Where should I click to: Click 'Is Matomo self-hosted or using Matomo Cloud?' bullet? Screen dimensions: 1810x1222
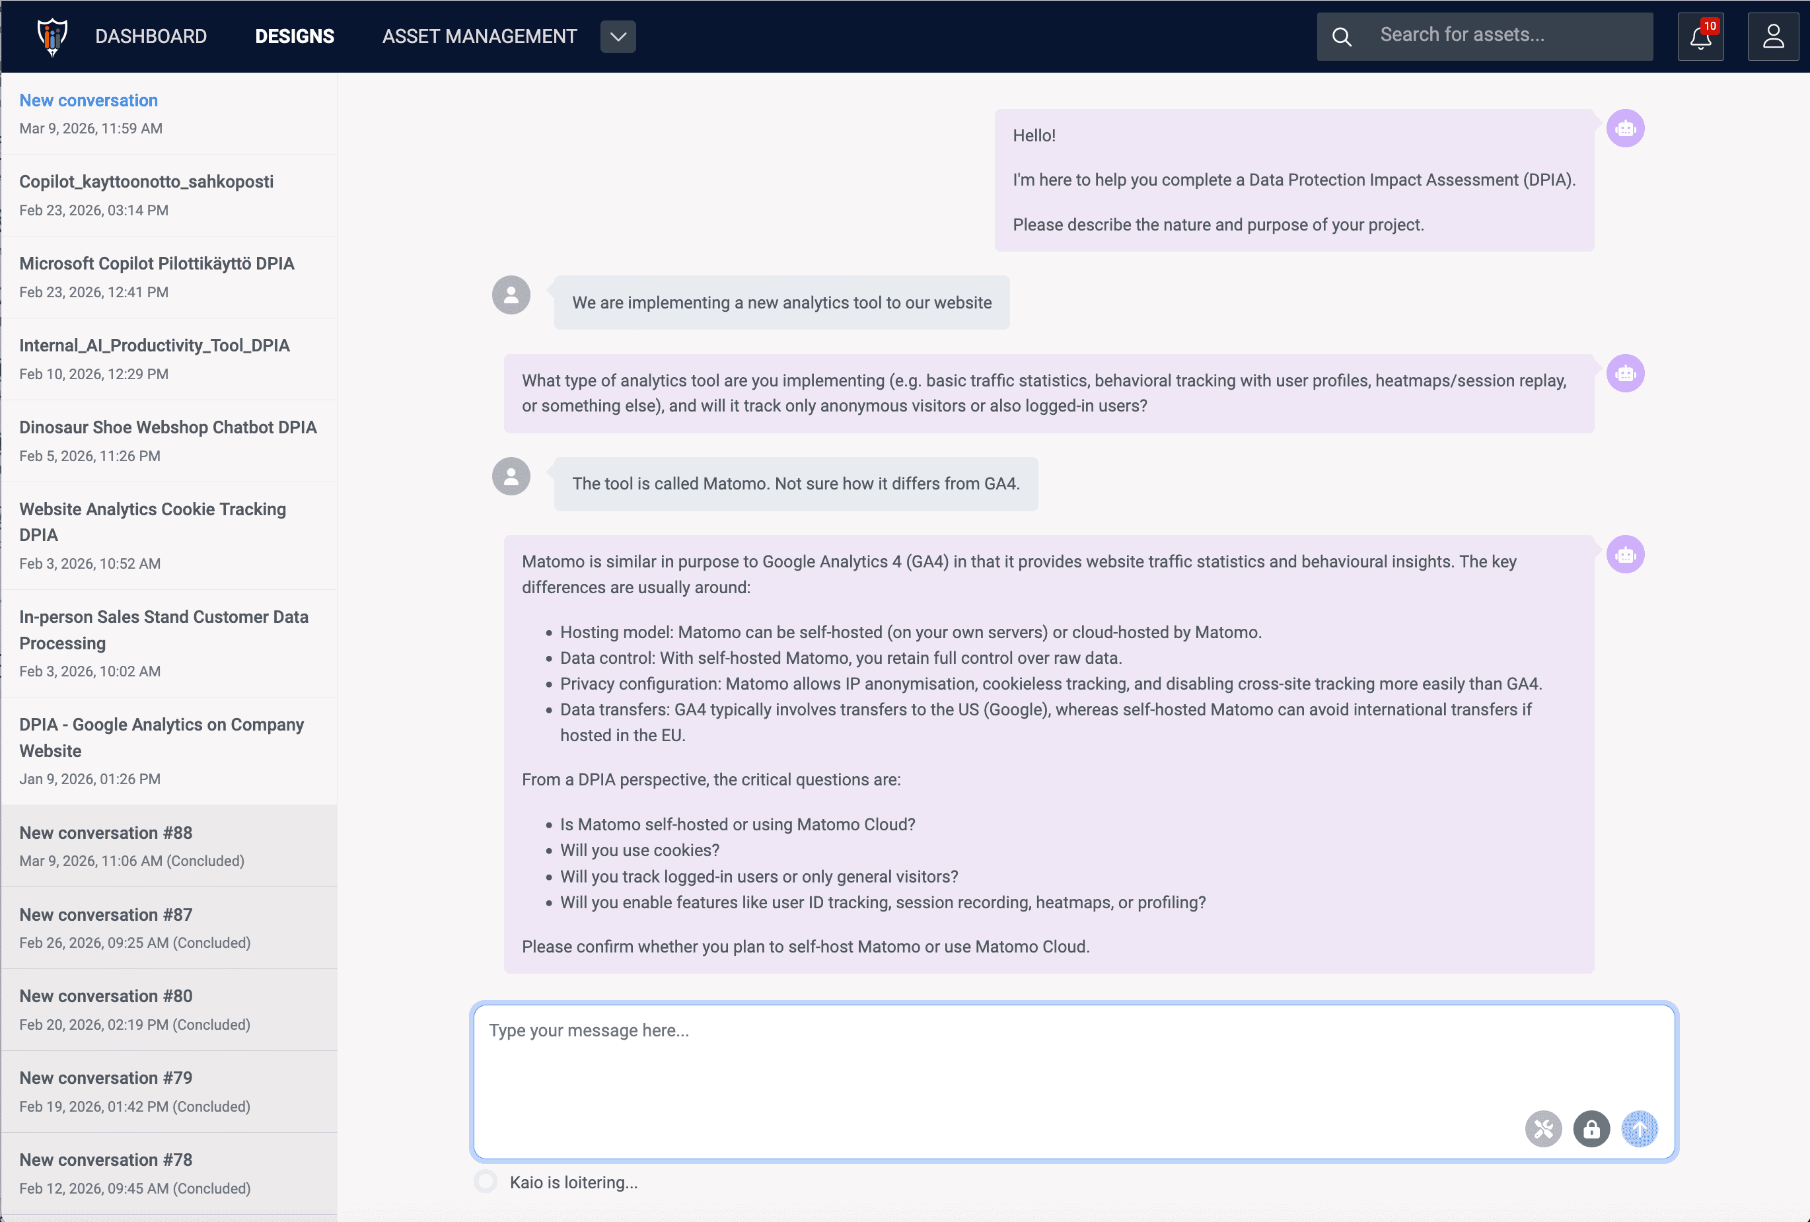(x=738, y=825)
